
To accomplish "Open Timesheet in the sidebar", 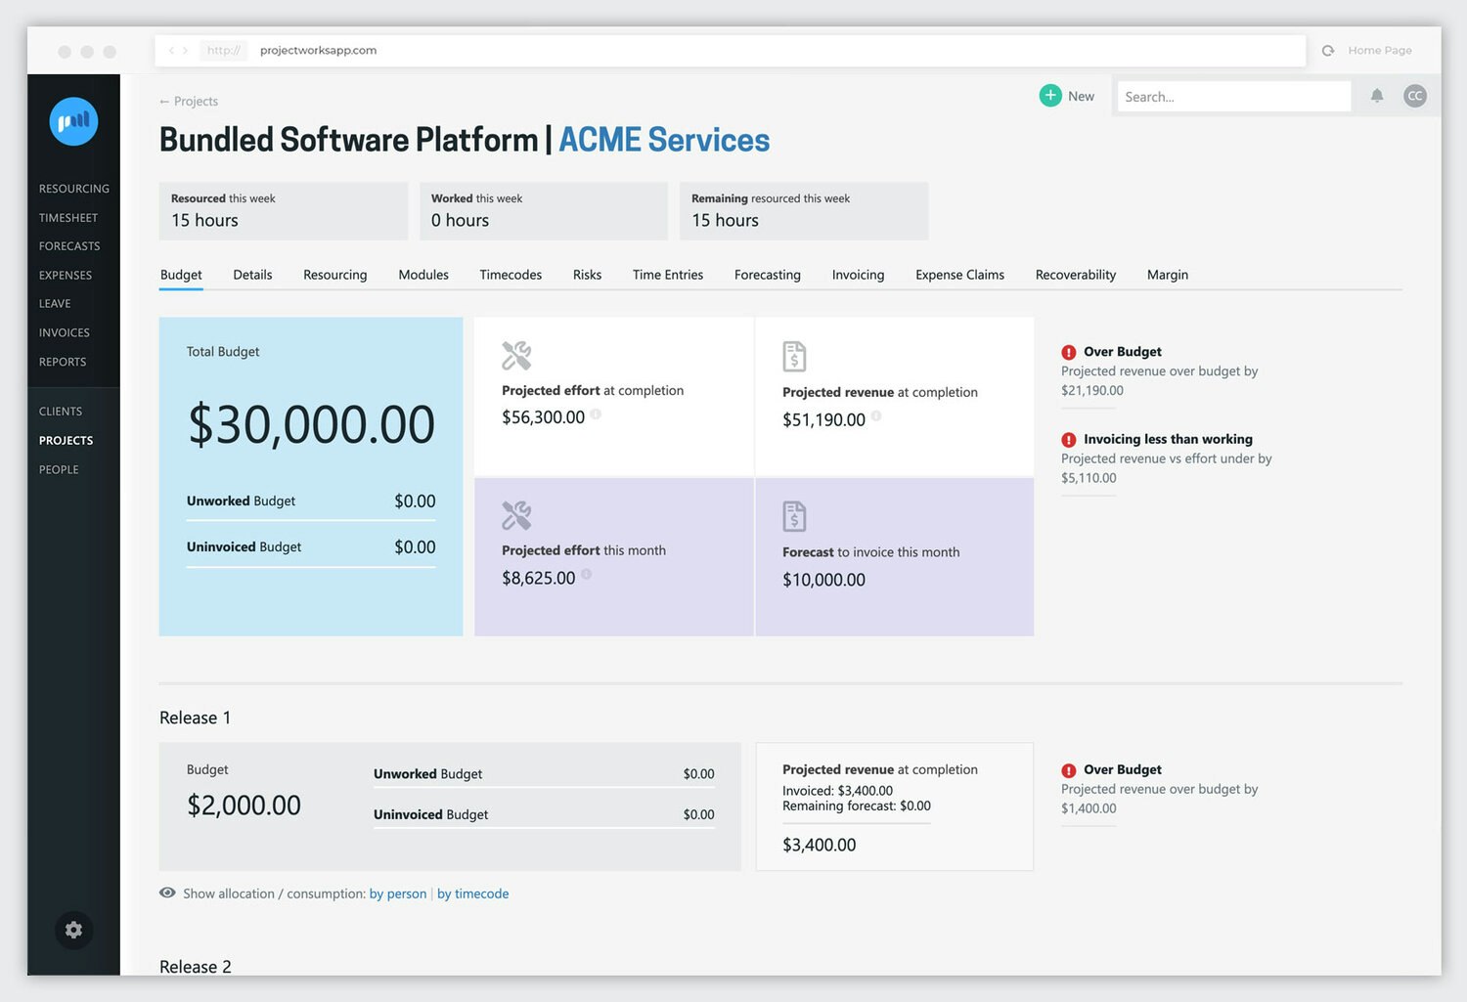I will [x=68, y=218].
